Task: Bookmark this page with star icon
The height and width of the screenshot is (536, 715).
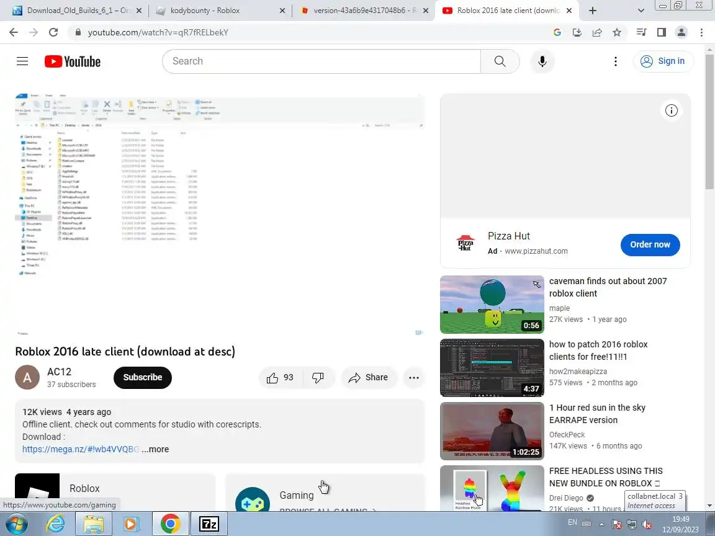Action: pyautogui.click(x=617, y=32)
